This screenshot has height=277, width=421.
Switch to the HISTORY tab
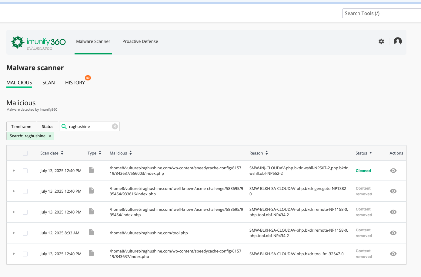pyautogui.click(x=75, y=83)
